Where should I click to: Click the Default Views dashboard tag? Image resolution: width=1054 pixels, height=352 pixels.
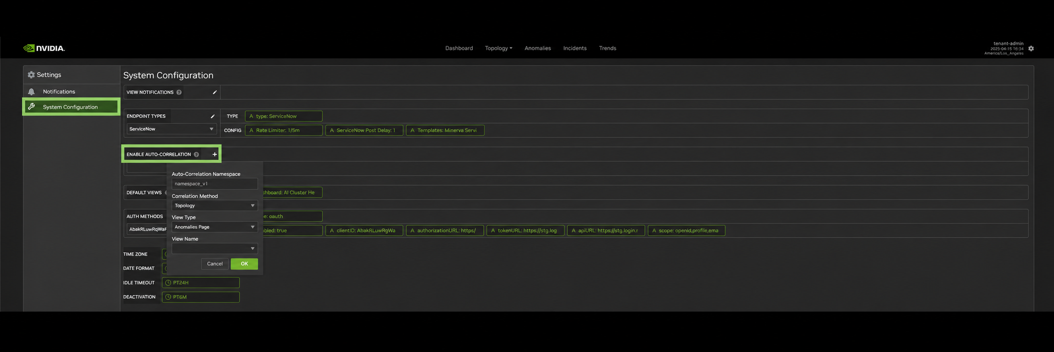coord(292,193)
